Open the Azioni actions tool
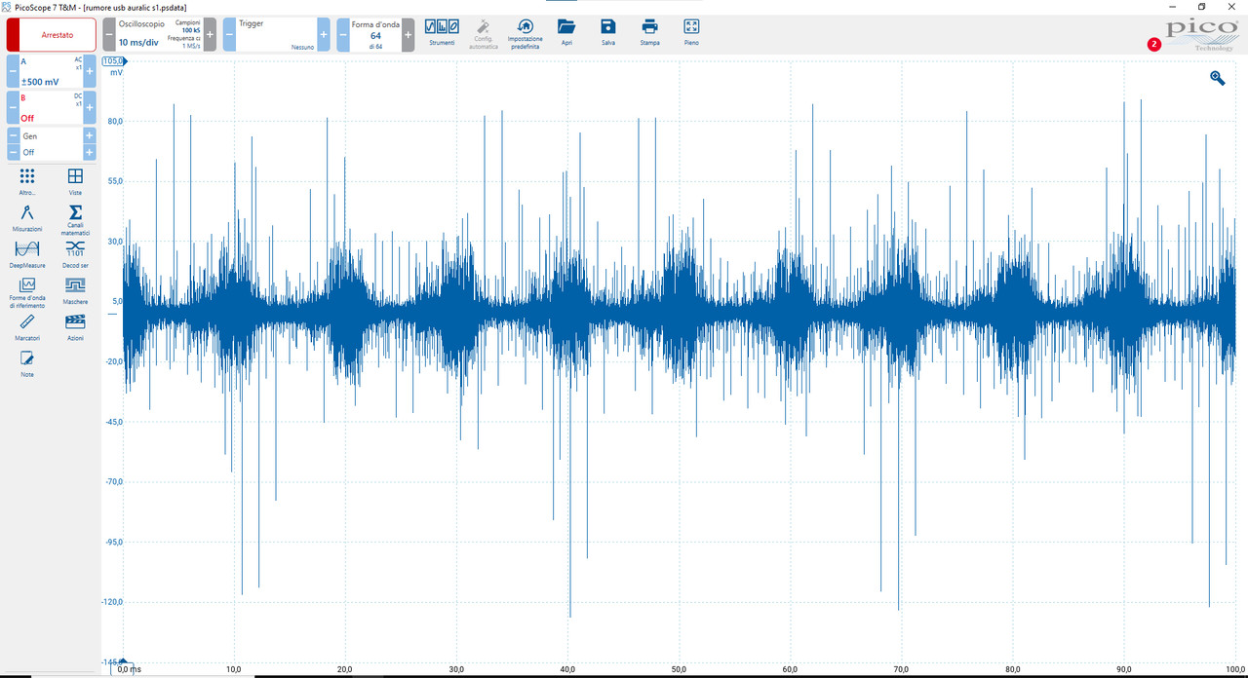This screenshot has width=1248, height=678. [x=75, y=326]
